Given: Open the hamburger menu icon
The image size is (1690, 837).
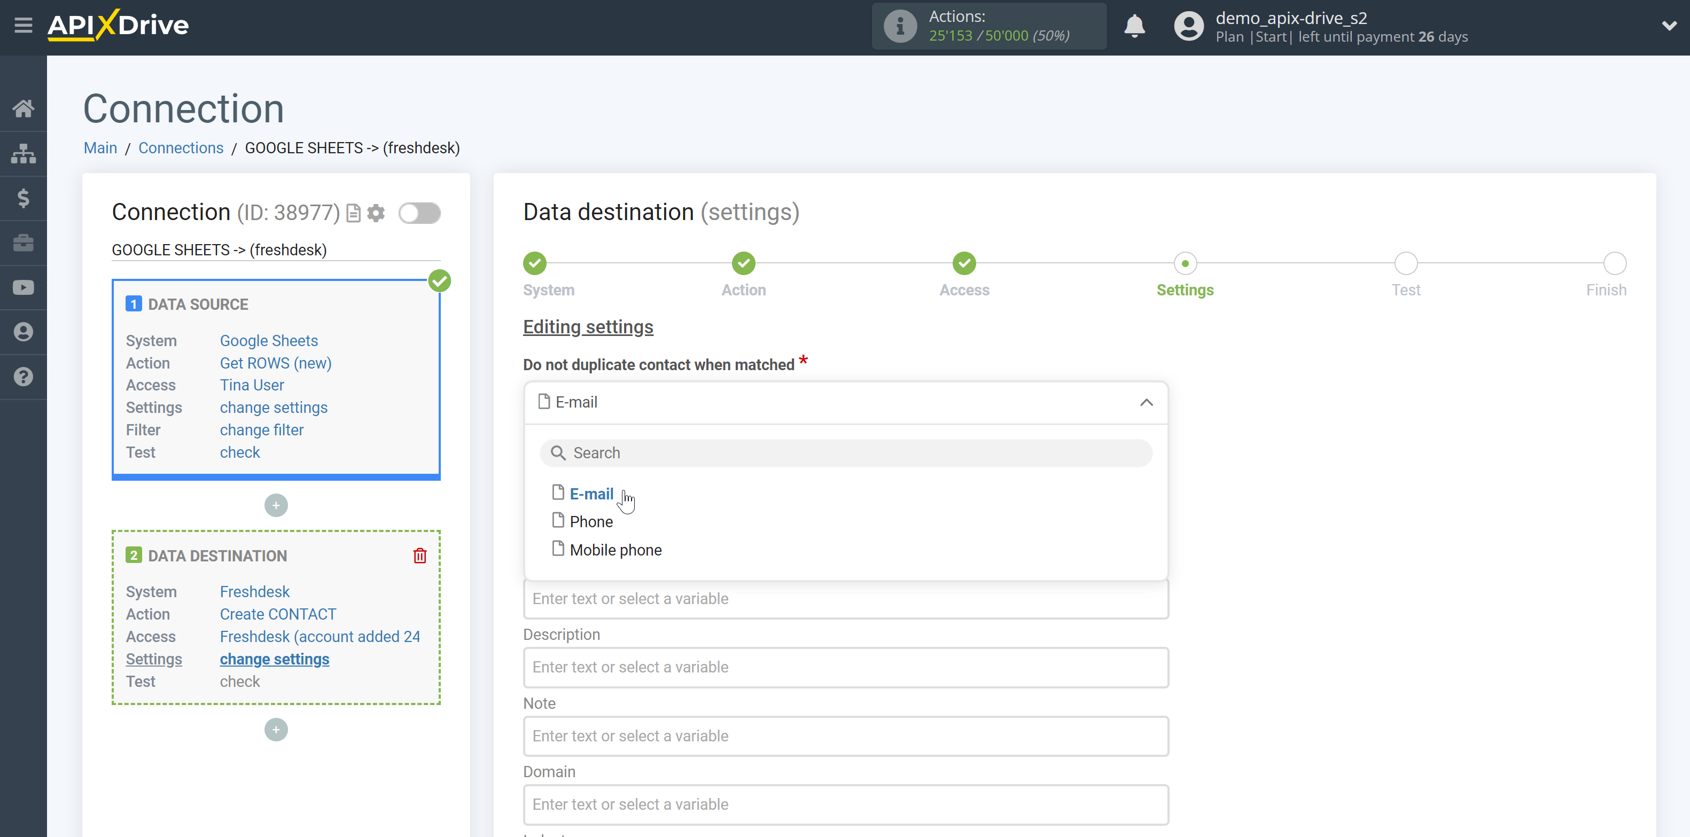Looking at the screenshot, I should click(x=24, y=26).
